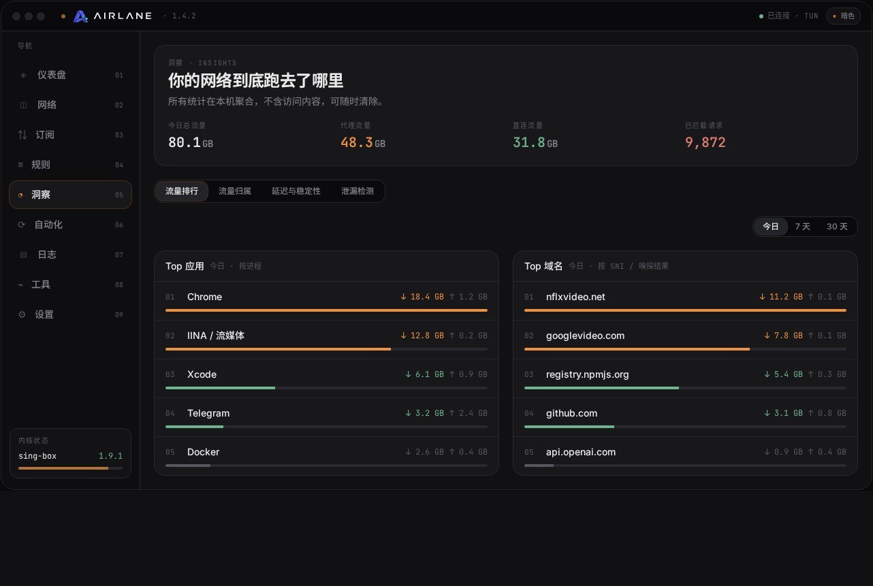Screen dimensions: 873x586
Task: Click the registry.npmjs.org domain row
Action: [685, 378]
